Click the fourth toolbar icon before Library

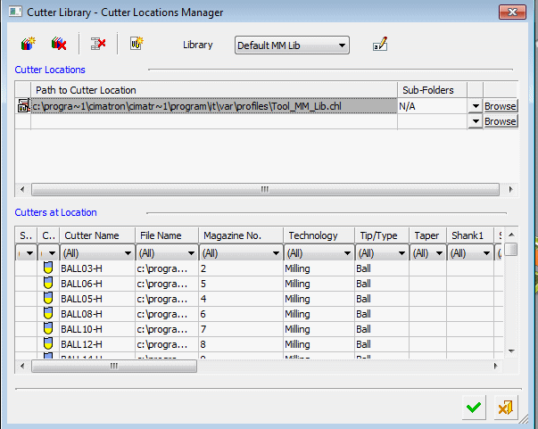[x=137, y=44]
